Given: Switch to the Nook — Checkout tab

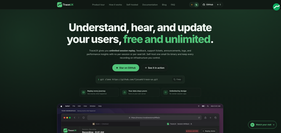Looking at the screenshot, I should [x=101, y=124].
